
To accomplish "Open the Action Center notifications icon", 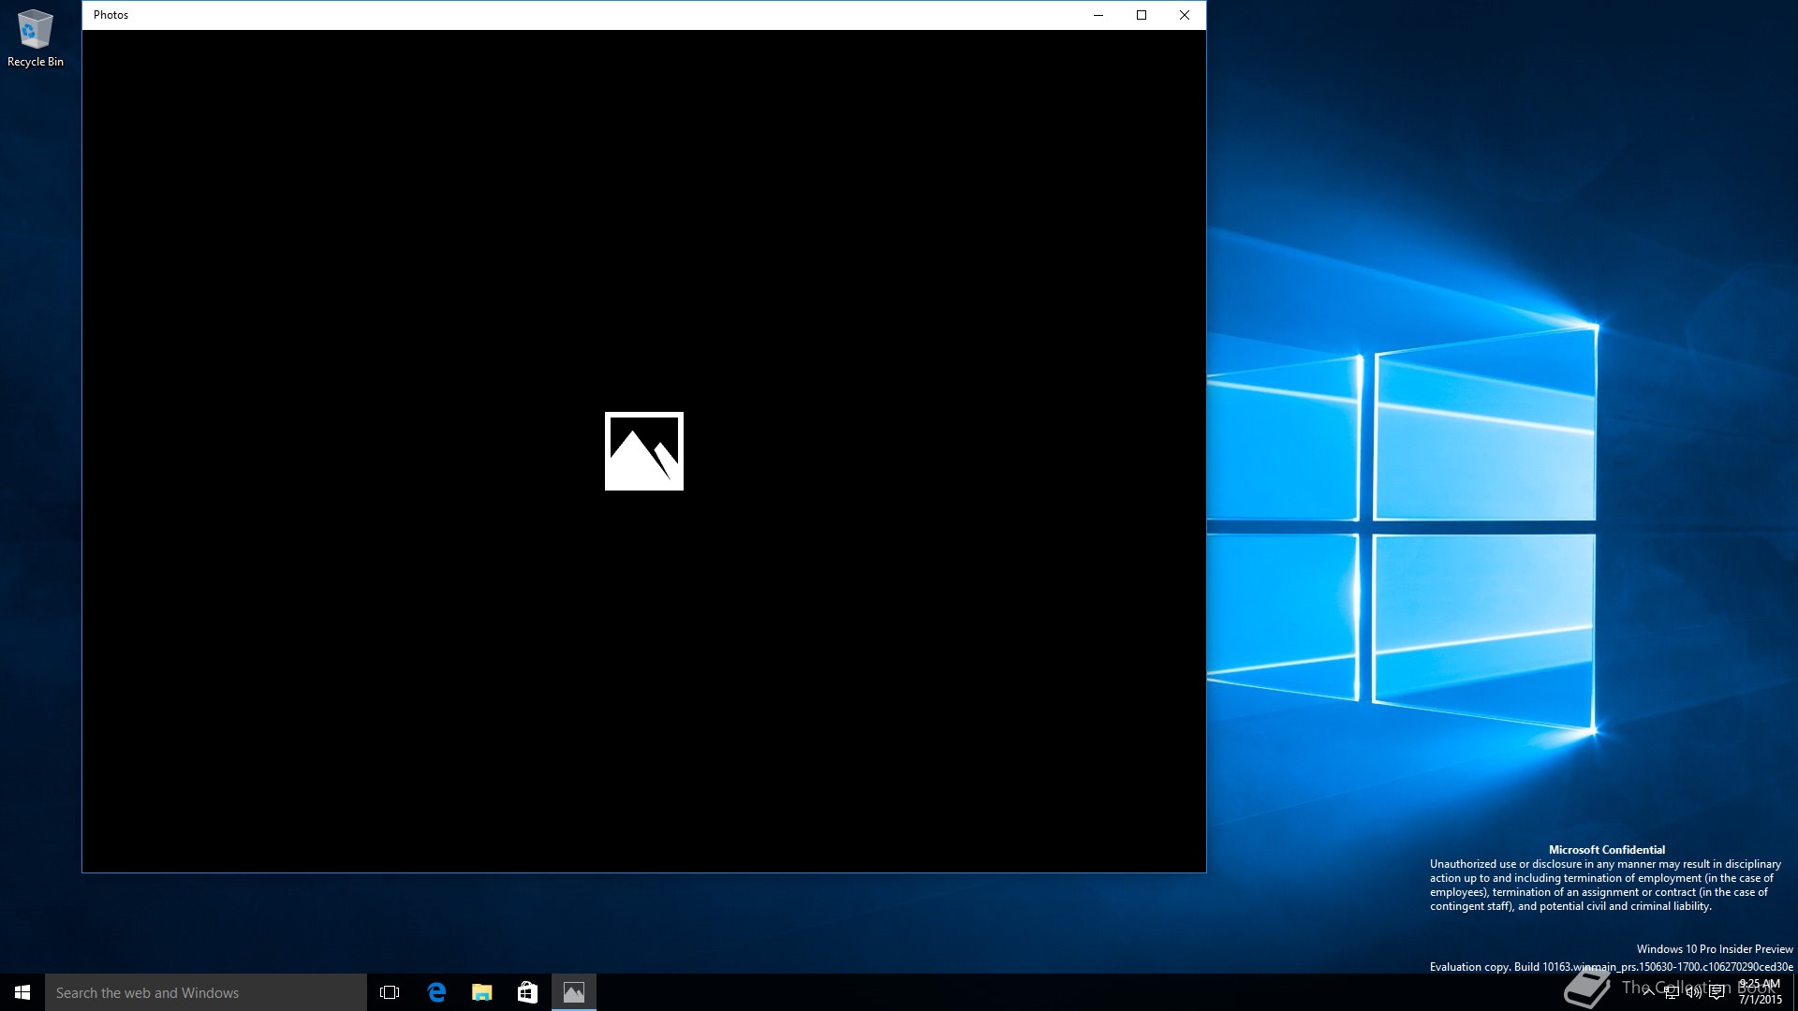I will 1717,993.
